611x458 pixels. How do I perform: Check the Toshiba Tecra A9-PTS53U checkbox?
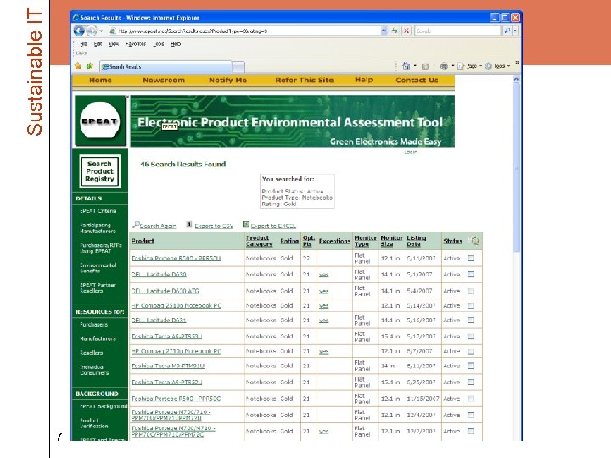(x=471, y=337)
